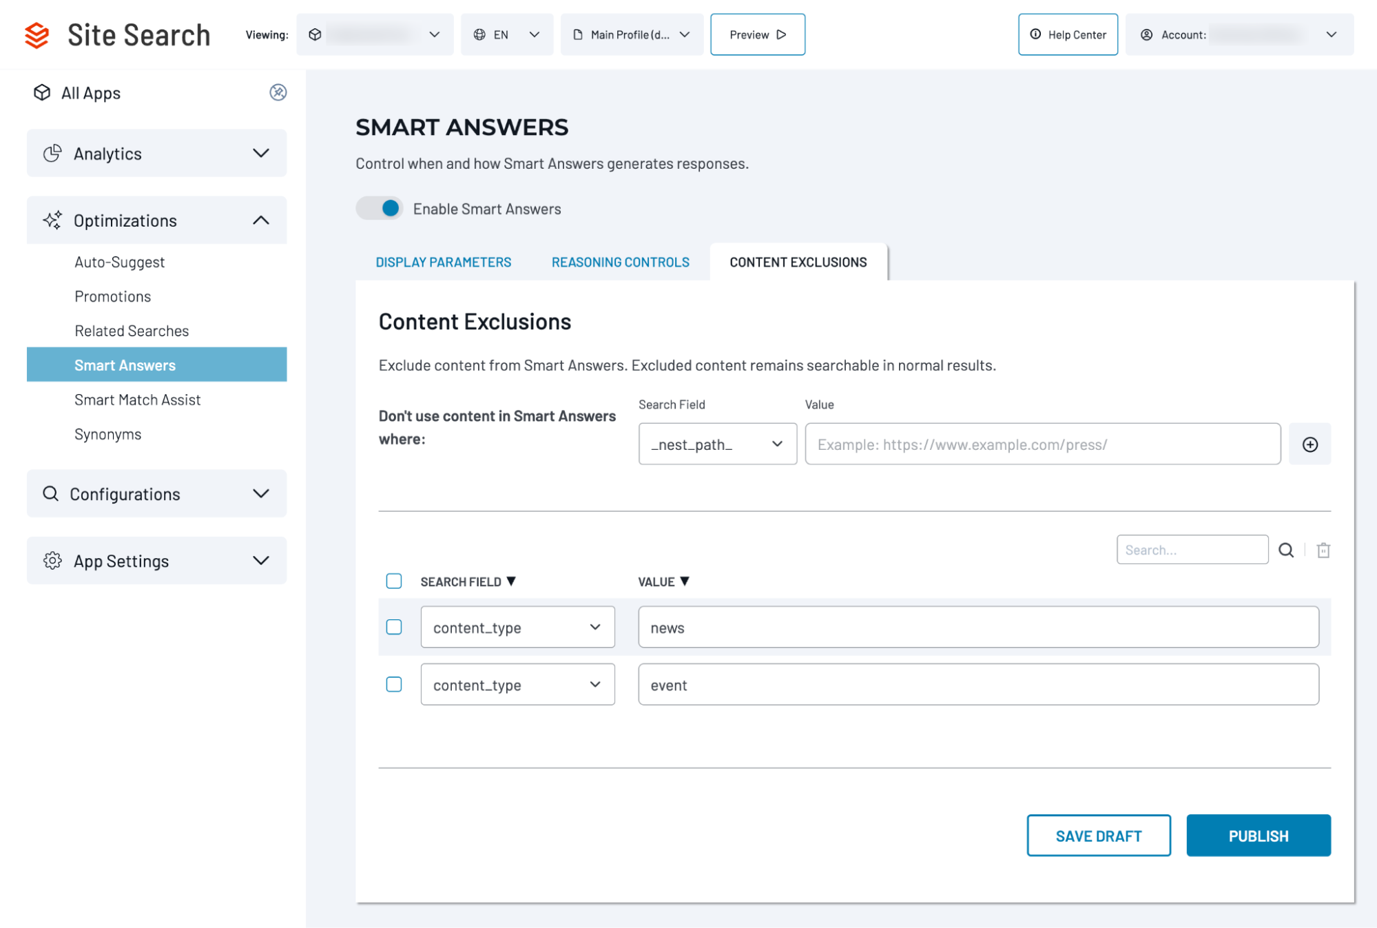Click the exclusion Value input field
The image size is (1377, 928).
[x=1043, y=444]
